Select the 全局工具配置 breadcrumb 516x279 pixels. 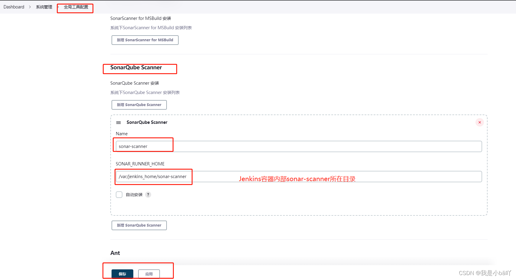[x=76, y=7]
